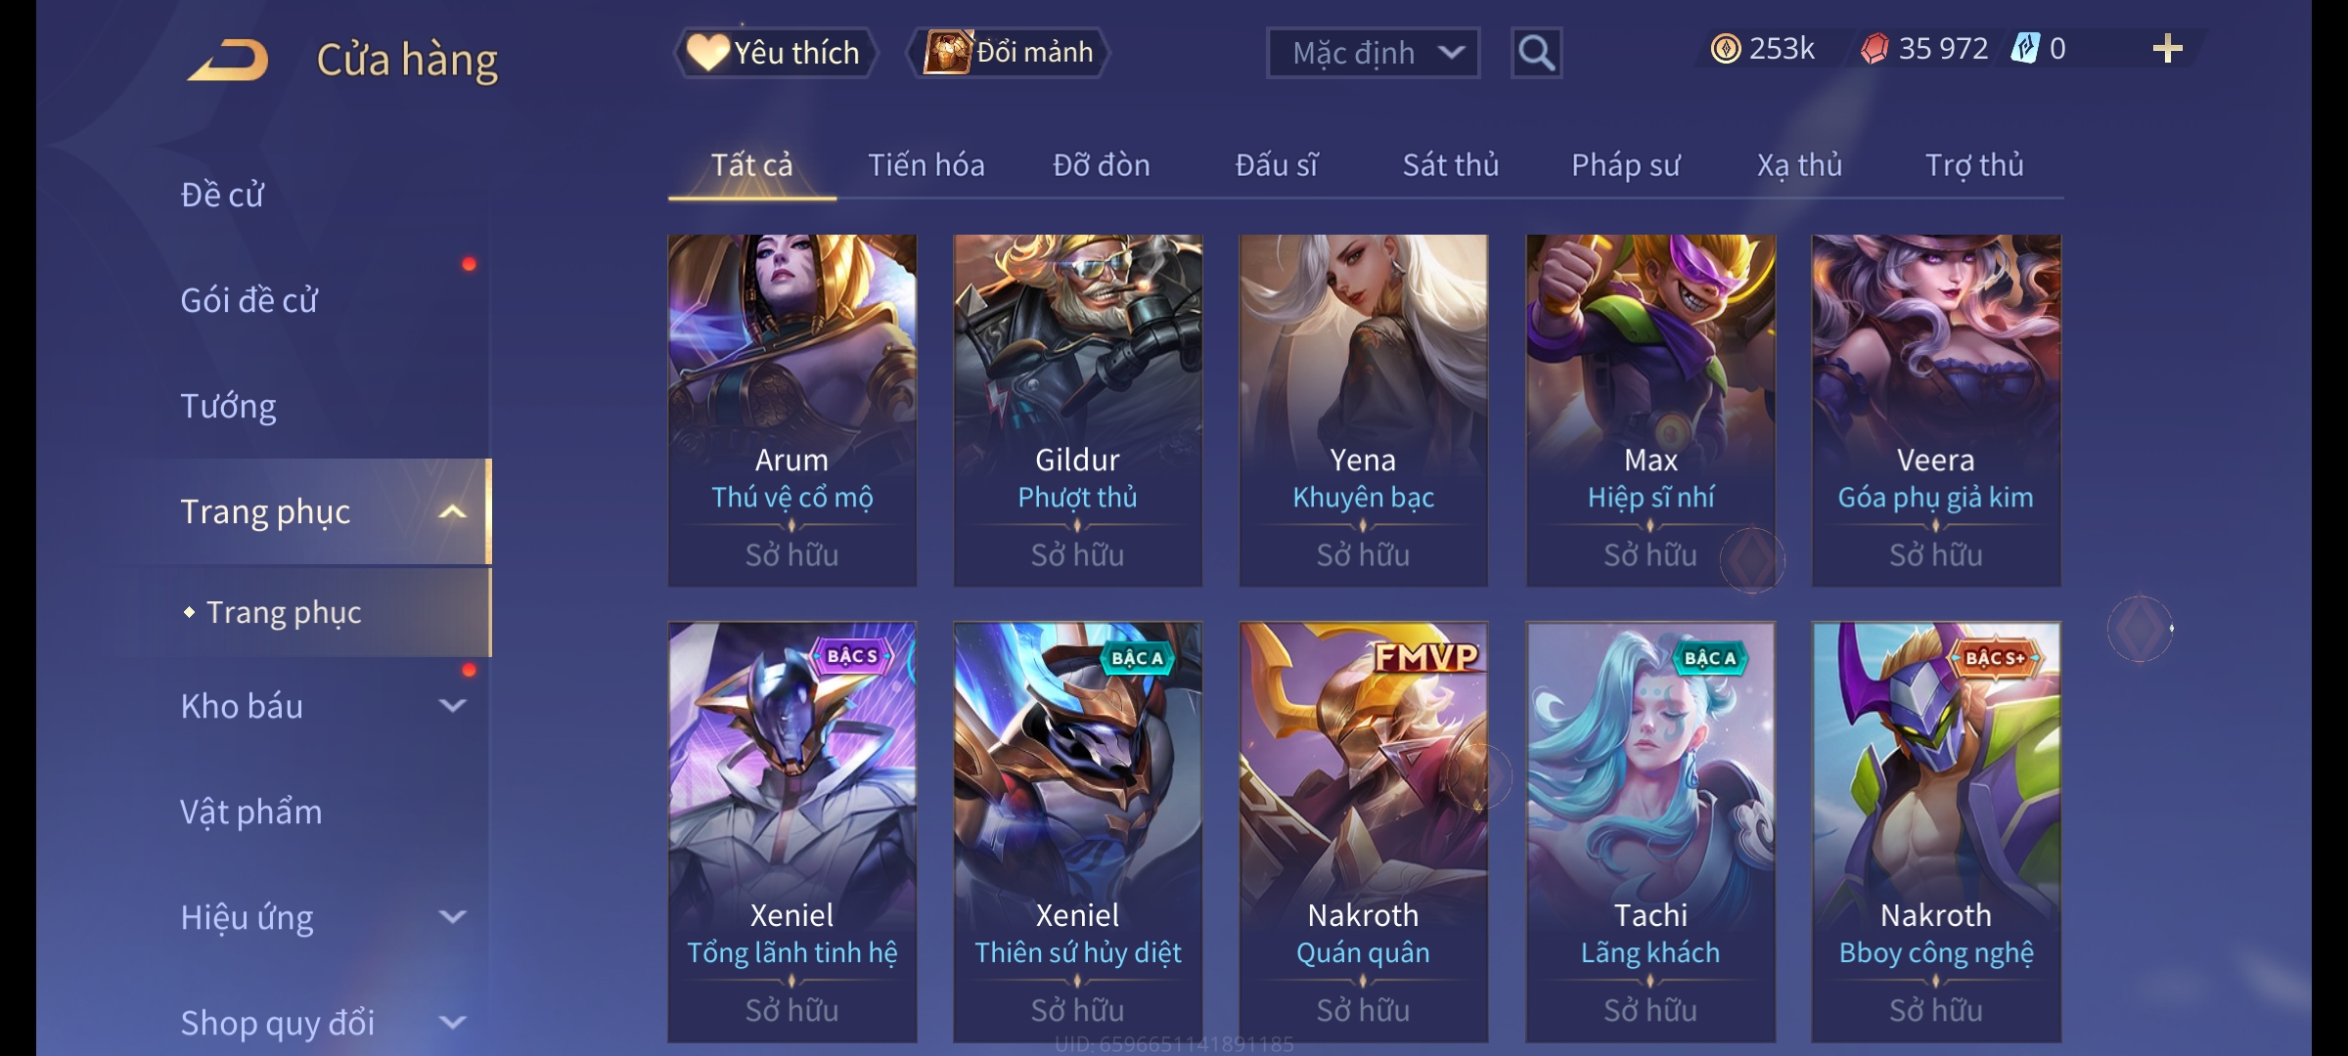Select the Tiến hóa tab
Viewport: 2348px width, 1056px height.
[x=926, y=165]
